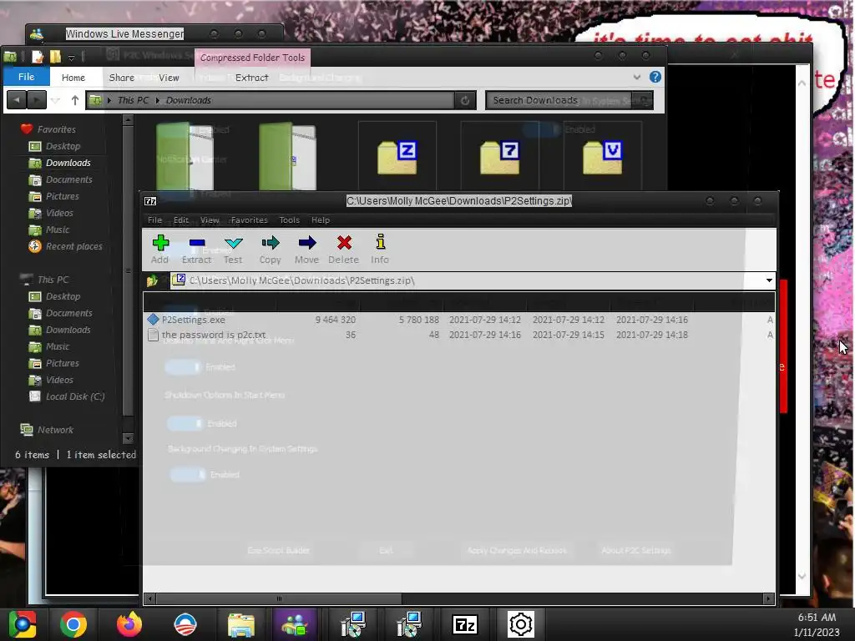The image size is (855, 641).
Task: Open the 7-Zip Favorites menu
Action: tap(249, 220)
